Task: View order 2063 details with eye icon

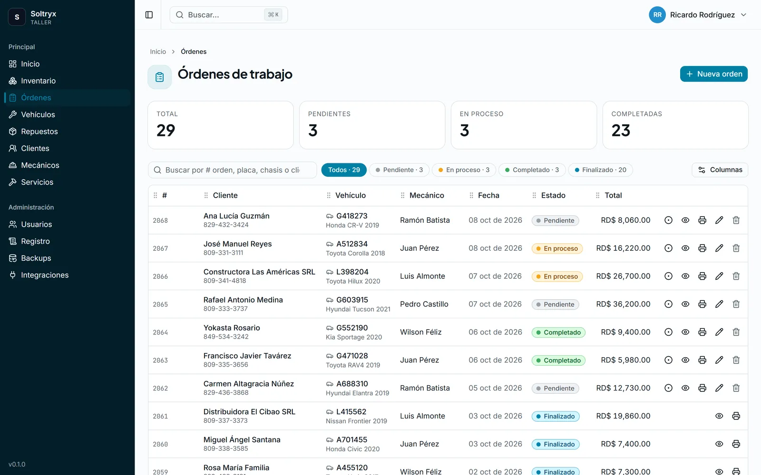Action: point(685,361)
